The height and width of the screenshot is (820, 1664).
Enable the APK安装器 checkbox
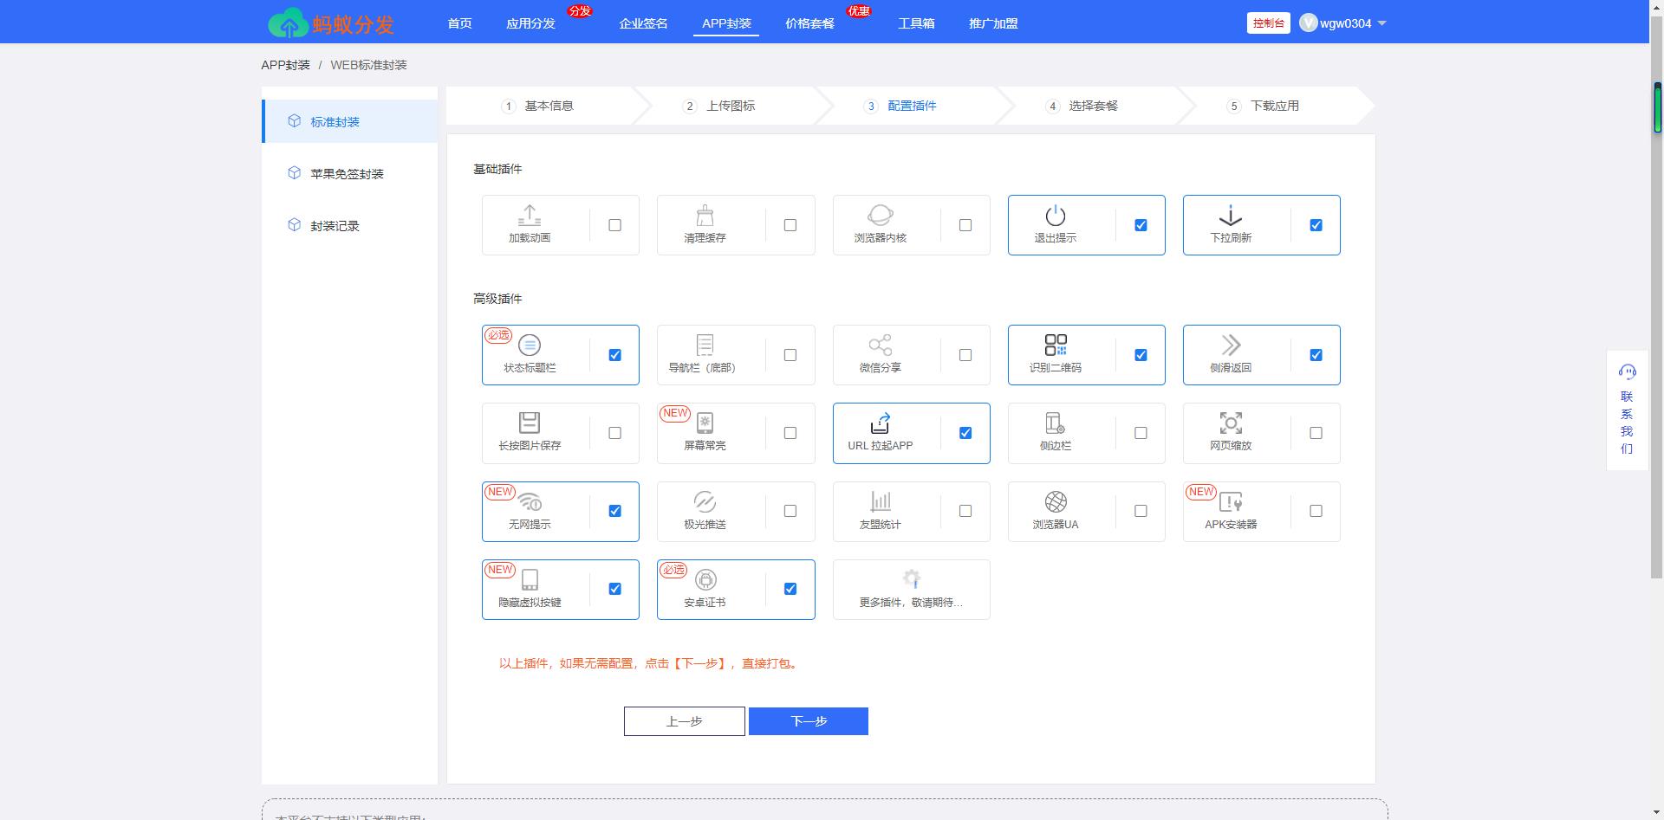pyautogui.click(x=1316, y=511)
